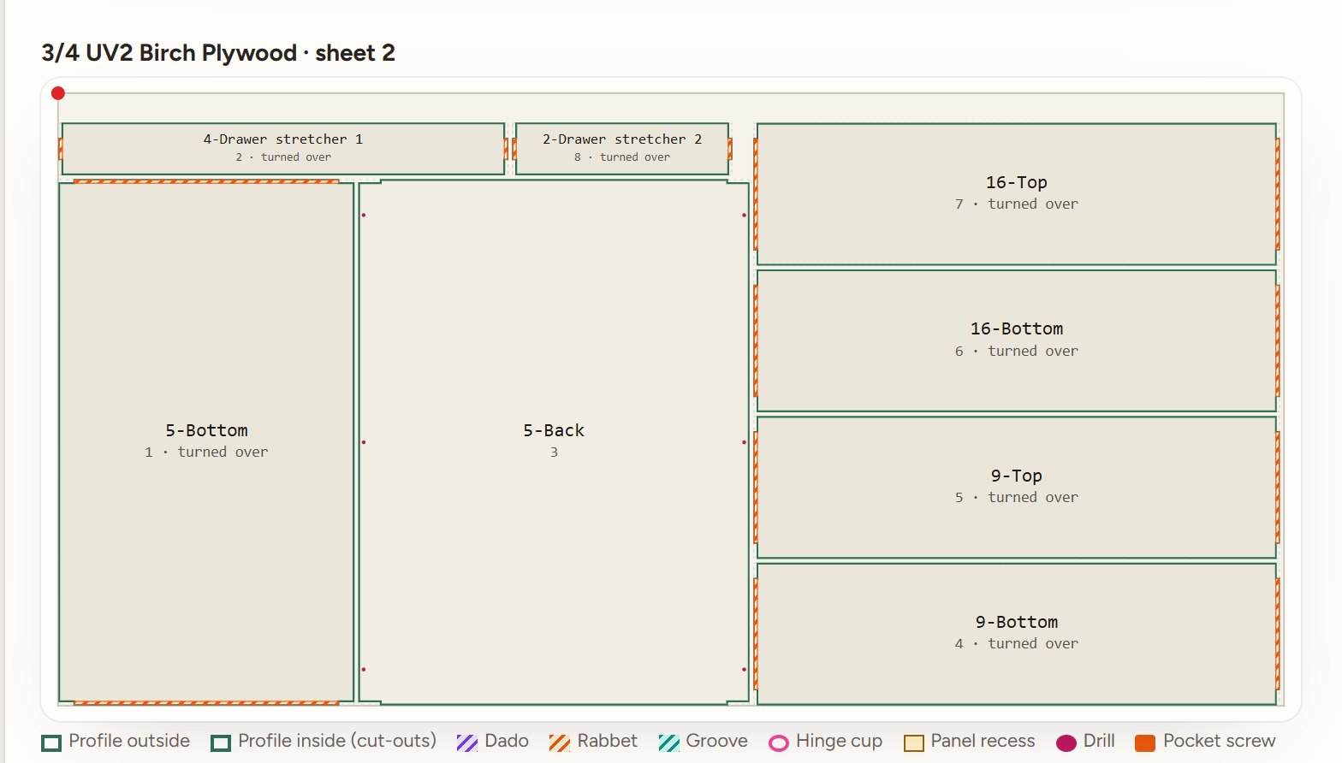Click the 'Pocket screw' legend label
This screenshot has height=763, width=1342.
[x=1220, y=741]
